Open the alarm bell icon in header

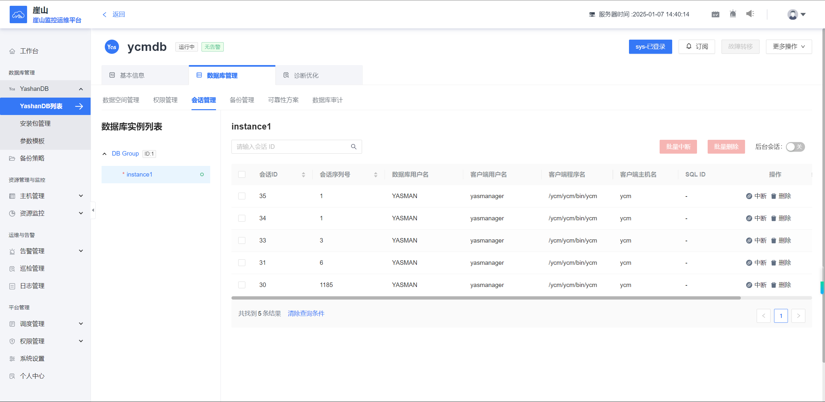[x=733, y=14]
